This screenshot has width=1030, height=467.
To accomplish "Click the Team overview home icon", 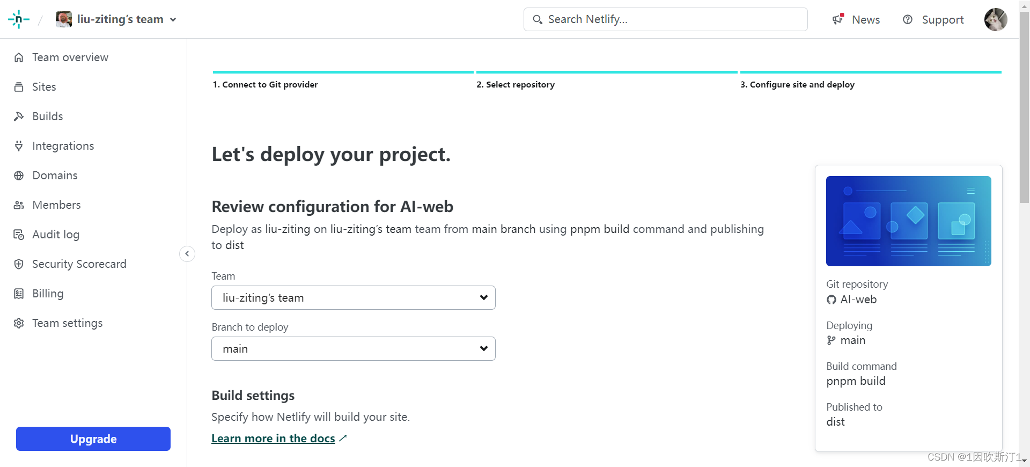I will [x=19, y=57].
